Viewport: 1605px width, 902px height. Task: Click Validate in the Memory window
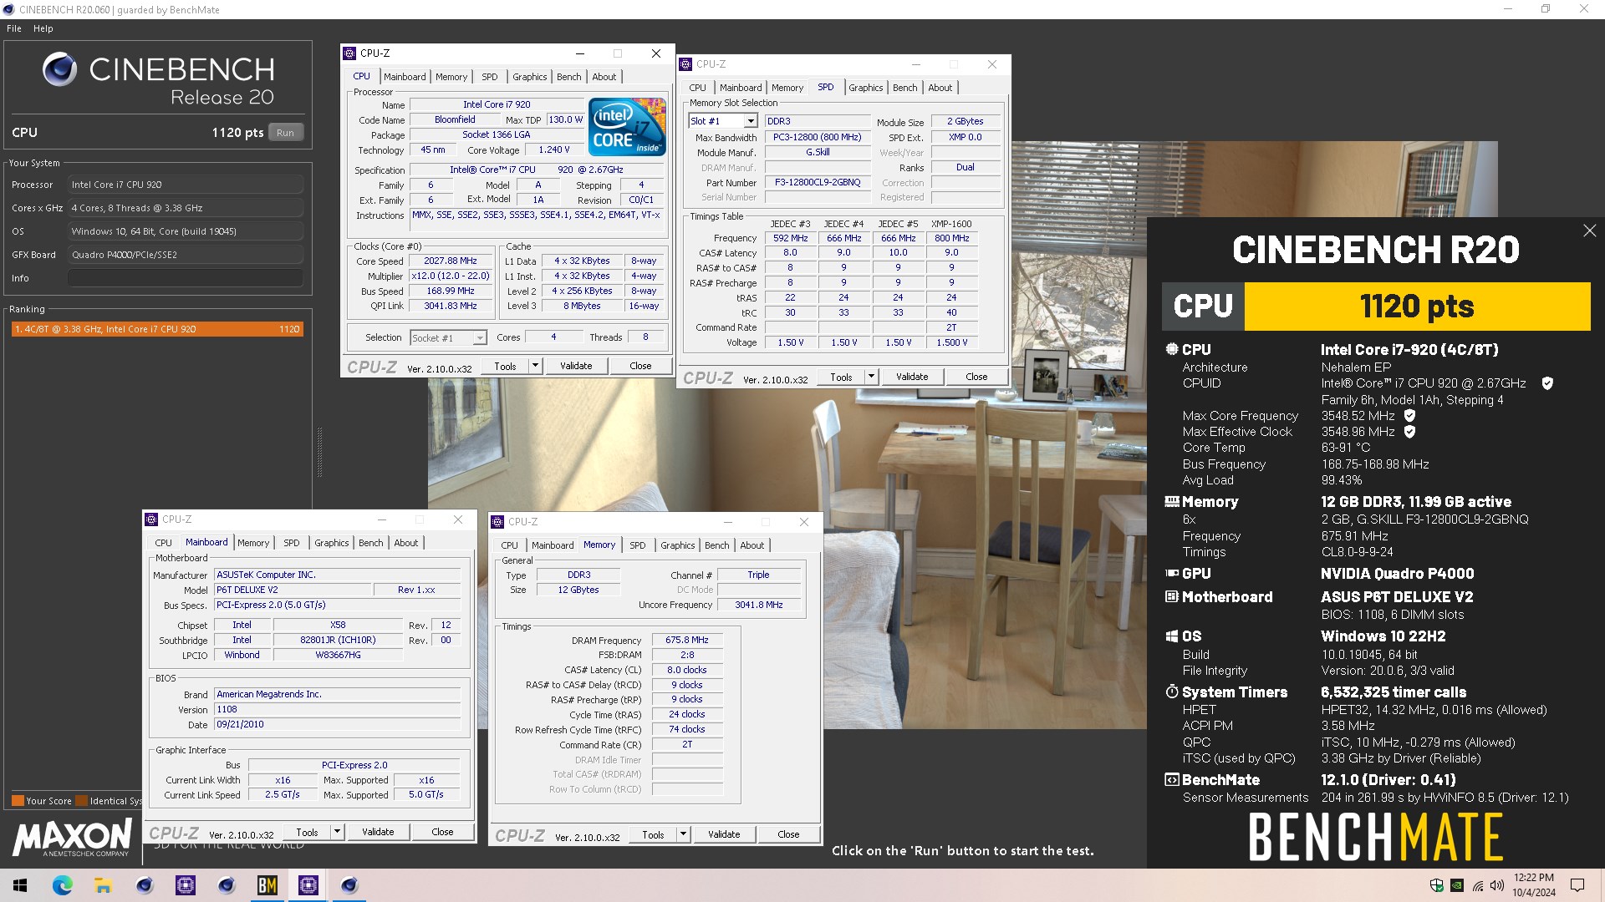tap(724, 834)
